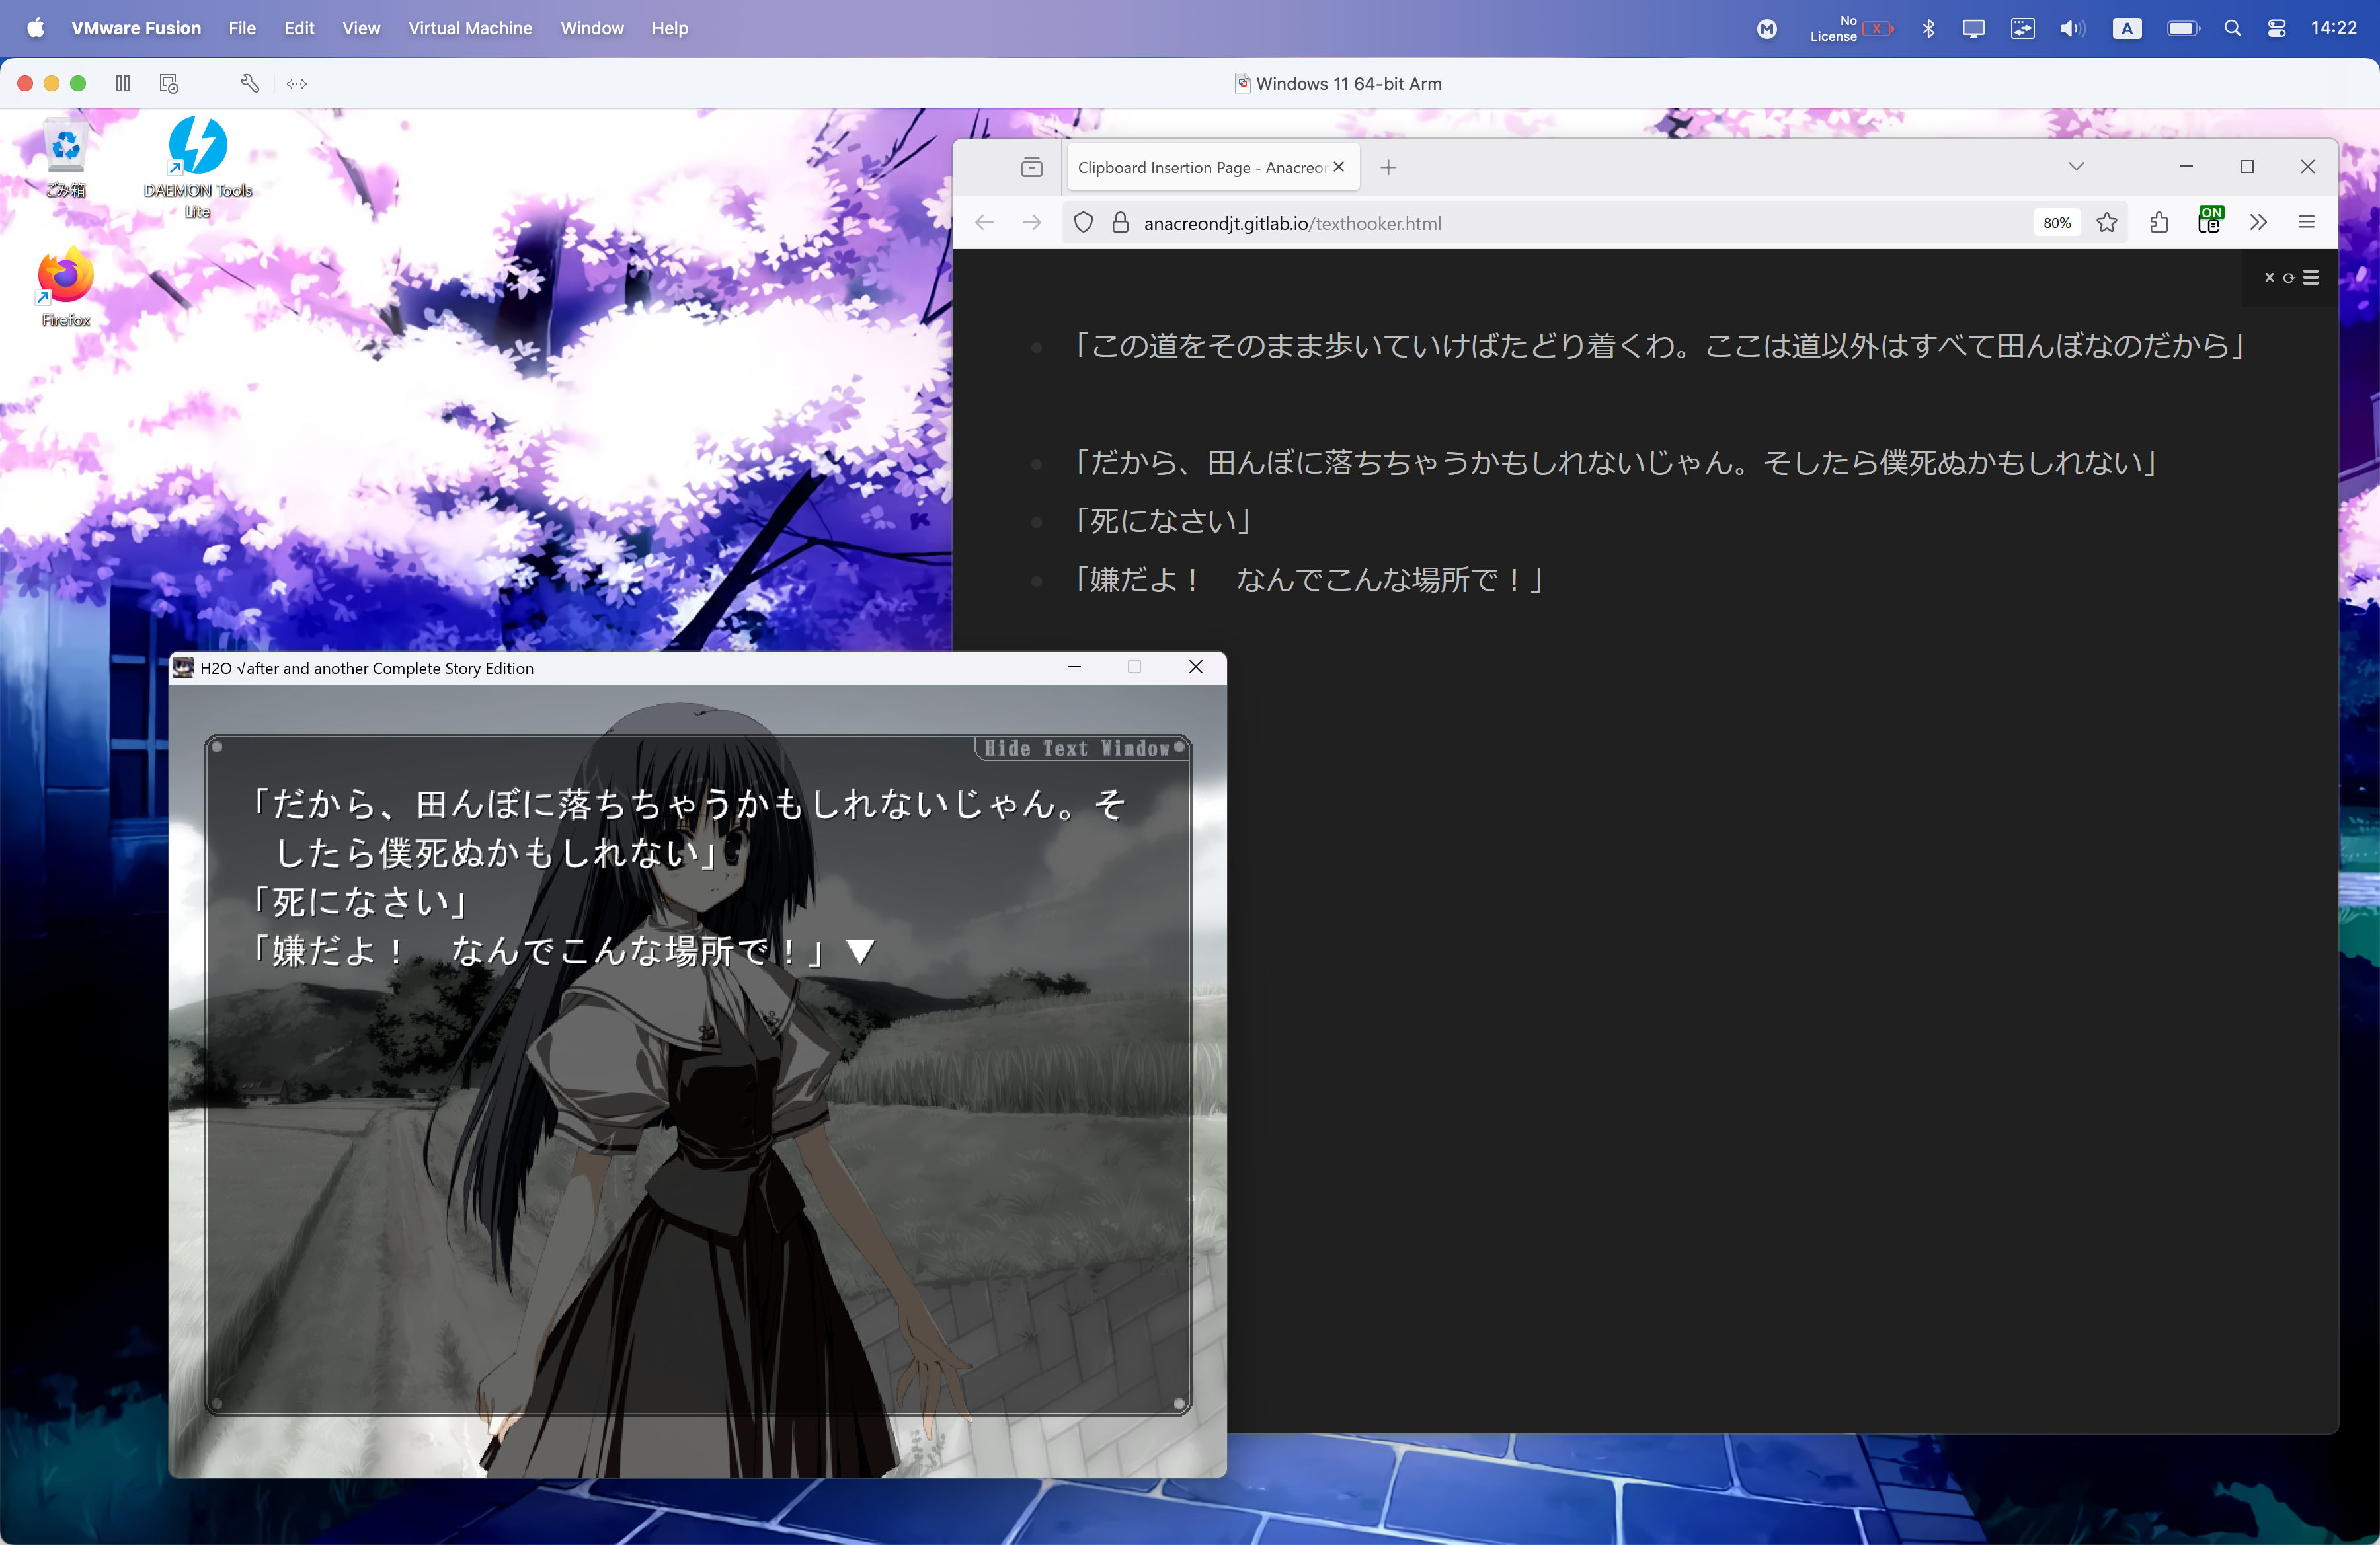
Task: Open macOS Control Center
Action: (2277, 28)
